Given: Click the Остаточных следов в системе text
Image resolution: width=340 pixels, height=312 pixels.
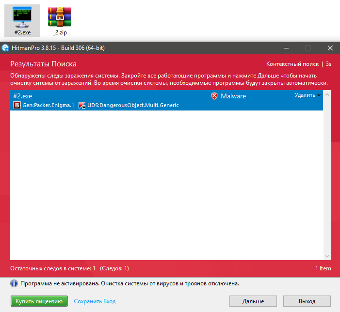Looking at the screenshot, I should pyautogui.click(x=53, y=268).
